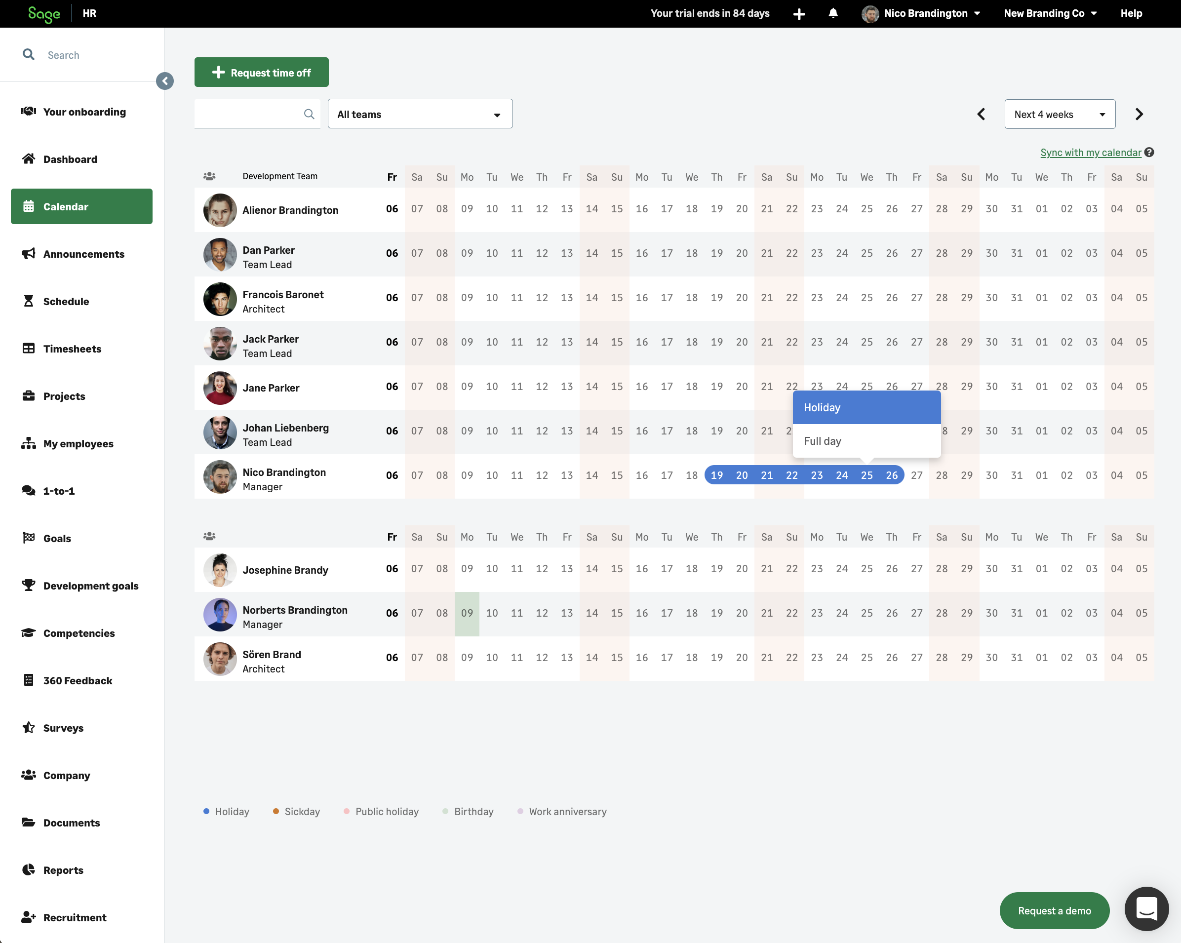Click the Reports pie chart icon

point(29,869)
